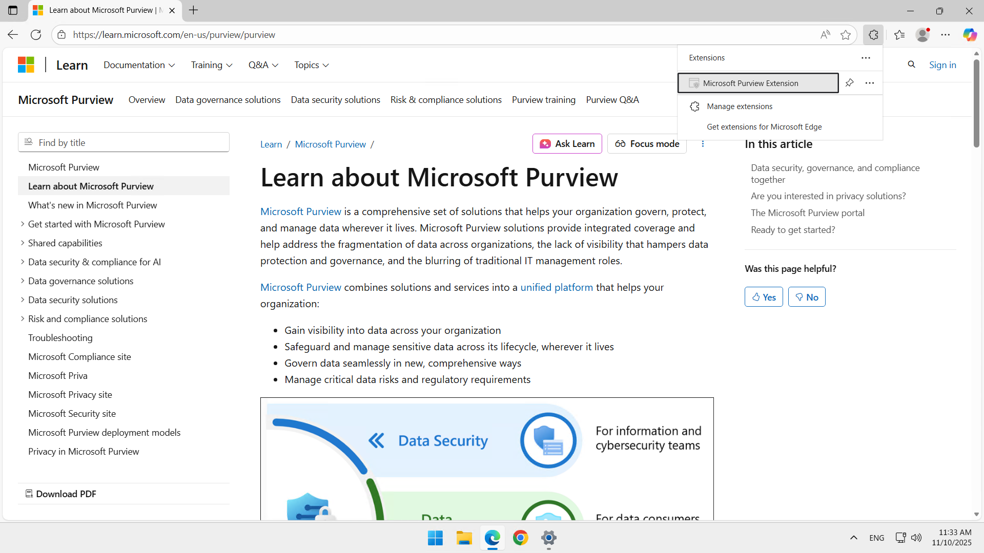
Task: Vote No for page helpful
Action: coord(807,297)
